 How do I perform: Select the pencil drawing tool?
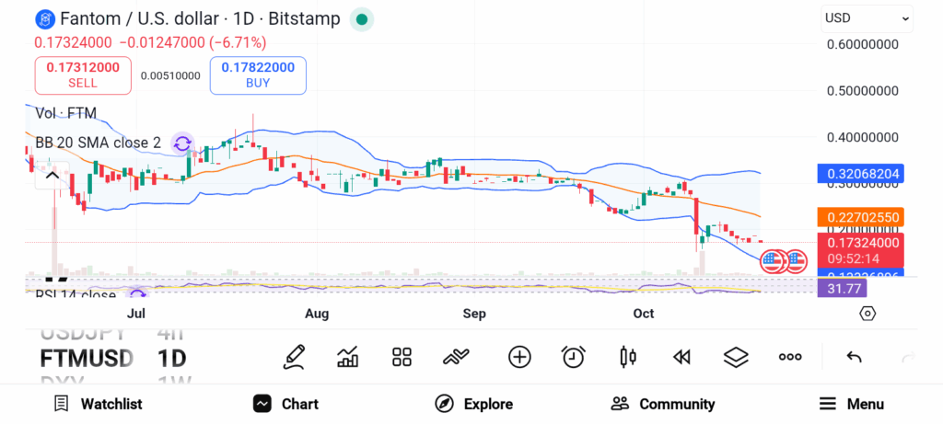click(x=294, y=357)
